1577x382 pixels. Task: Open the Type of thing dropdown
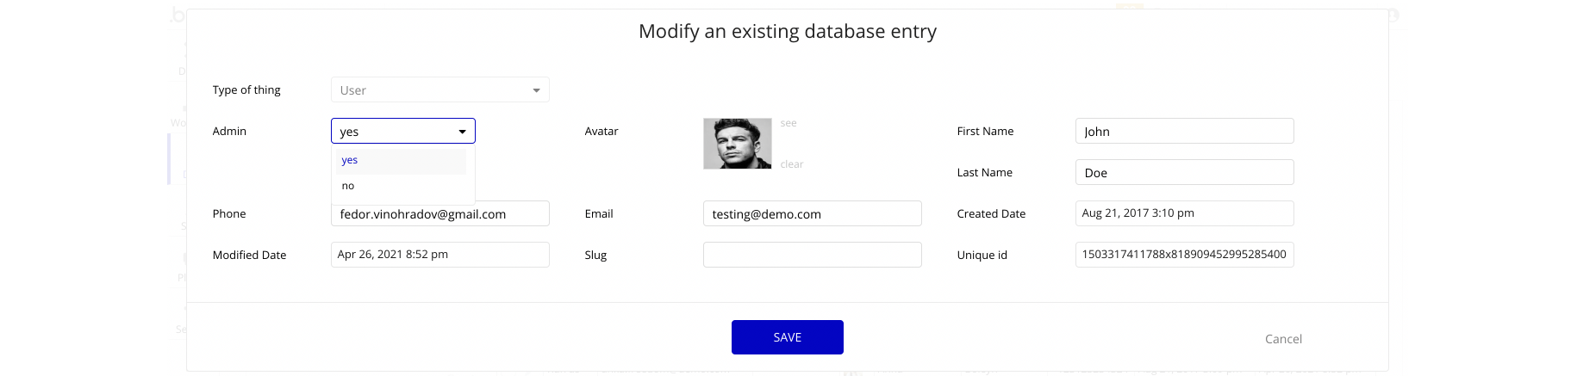pyautogui.click(x=439, y=90)
